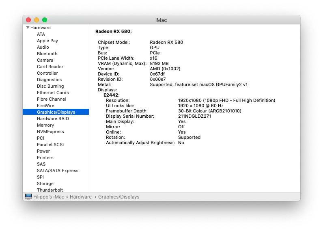Open the Audio hardware section
323x231 pixels.
pos(43,47)
